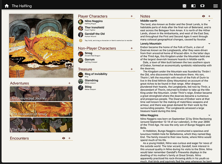
Task: Select the Glamdring treasure name
Action: point(92,80)
